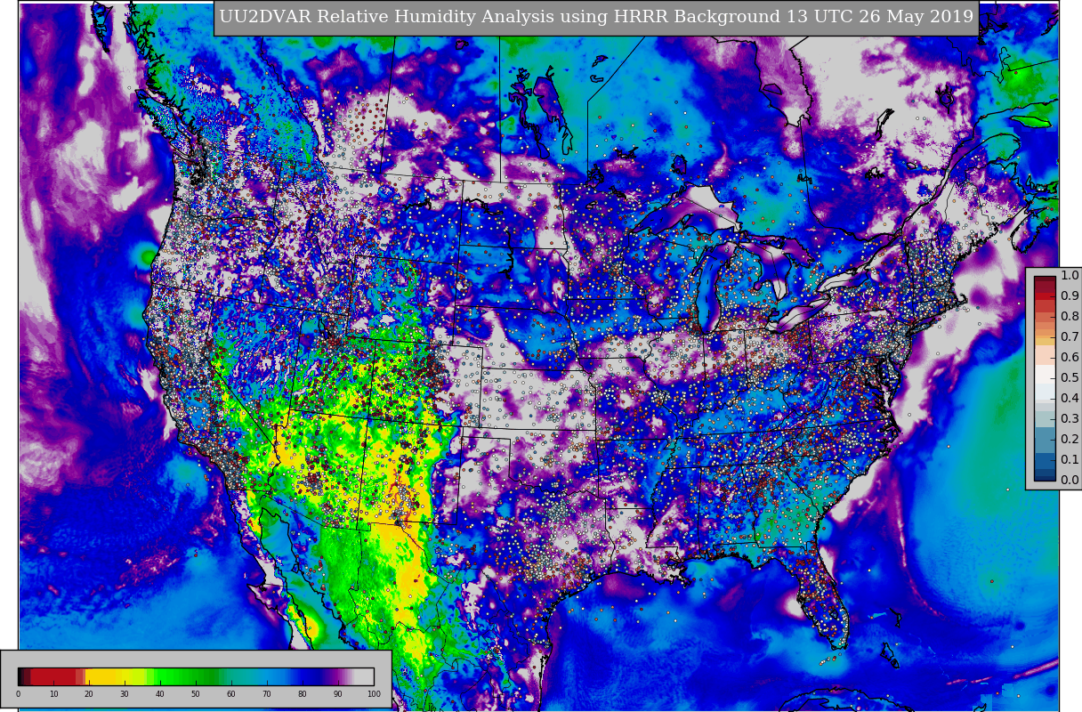
Task: Click the 0.4 label on the vertical colorbar
Action: 1070,398
